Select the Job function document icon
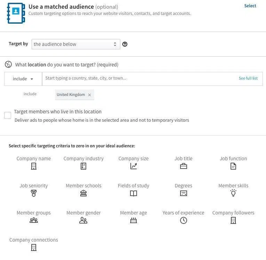The height and width of the screenshot is (260, 266). 233,166
